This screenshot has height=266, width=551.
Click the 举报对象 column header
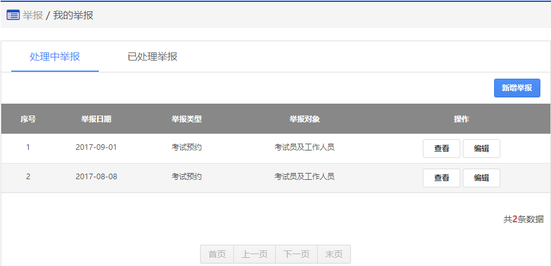305,119
